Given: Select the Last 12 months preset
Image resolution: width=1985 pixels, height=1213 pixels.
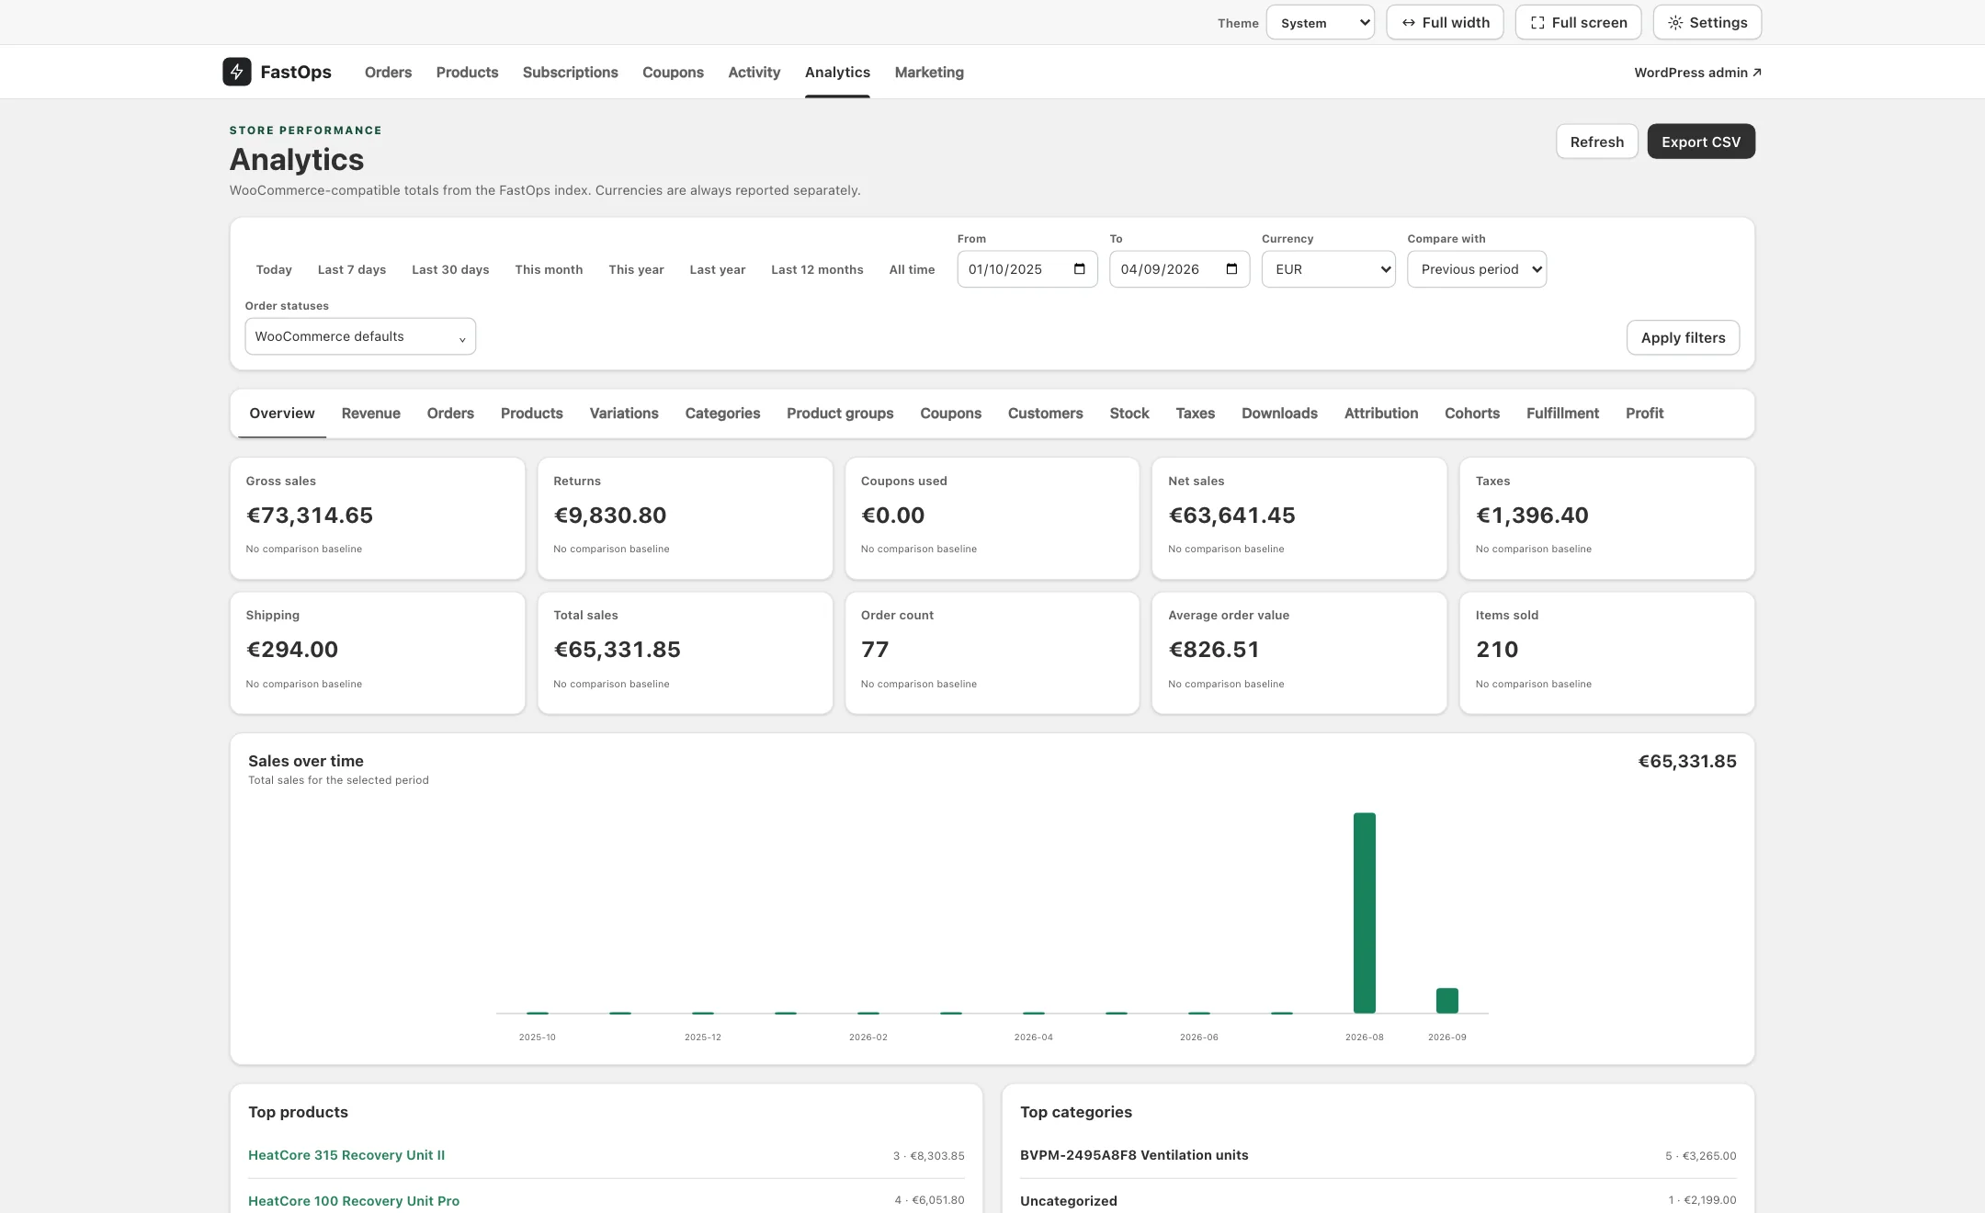Looking at the screenshot, I should [817, 269].
